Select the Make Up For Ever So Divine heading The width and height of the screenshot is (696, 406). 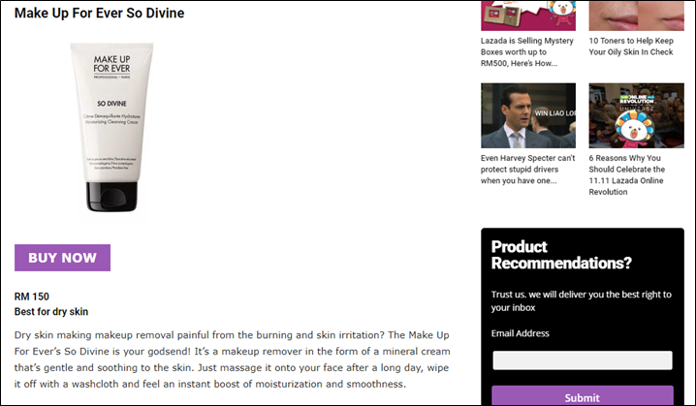coord(100,13)
